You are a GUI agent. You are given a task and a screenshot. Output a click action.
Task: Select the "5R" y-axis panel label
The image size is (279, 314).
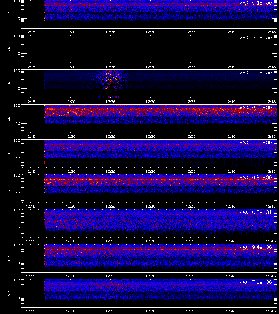coord(9,154)
